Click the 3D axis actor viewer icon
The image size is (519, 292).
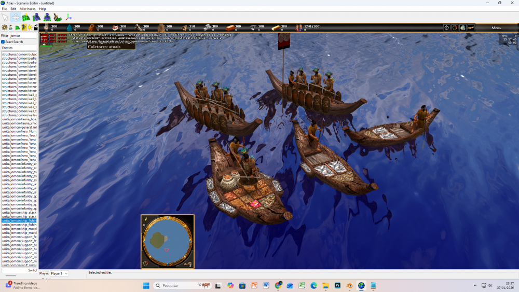tap(69, 18)
